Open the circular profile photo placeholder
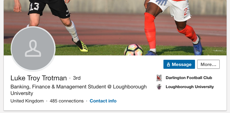230x113 pixels. [x=33, y=49]
